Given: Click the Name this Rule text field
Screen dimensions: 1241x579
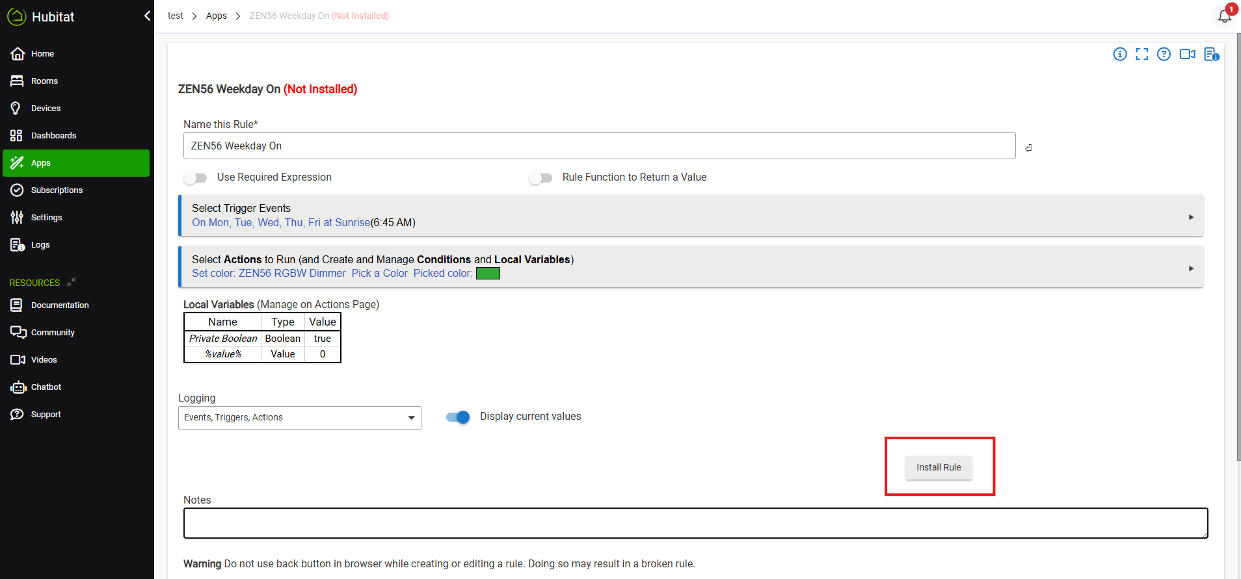Looking at the screenshot, I should pos(599,146).
